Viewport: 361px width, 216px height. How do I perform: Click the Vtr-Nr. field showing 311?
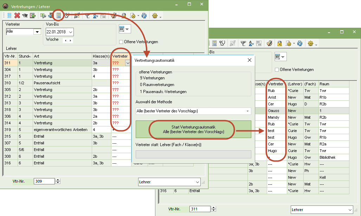[x=200, y=209]
